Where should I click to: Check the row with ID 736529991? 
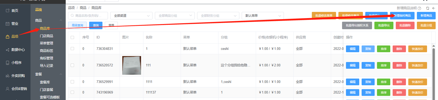coord(72,82)
